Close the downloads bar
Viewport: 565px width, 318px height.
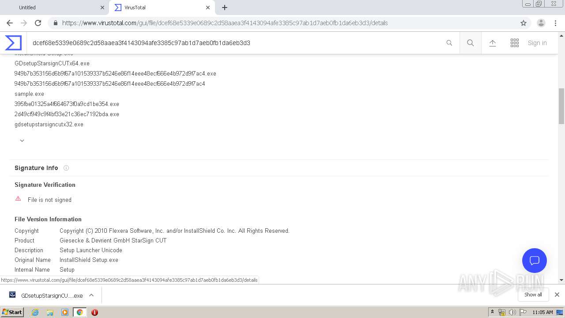pyautogui.click(x=557, y=295)
